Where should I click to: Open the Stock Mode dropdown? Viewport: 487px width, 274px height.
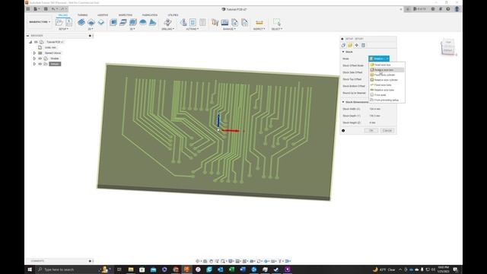(x=379, y=59)
